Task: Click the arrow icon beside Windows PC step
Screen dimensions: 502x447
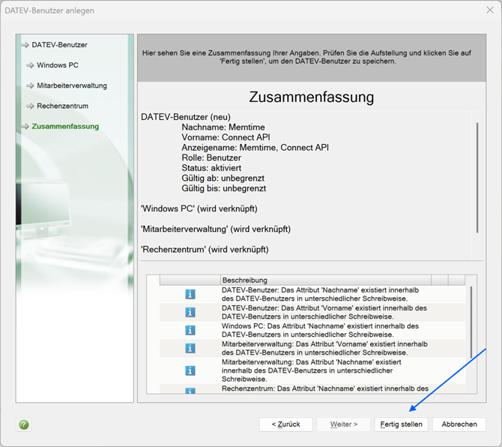Action: tap(30, 65)
